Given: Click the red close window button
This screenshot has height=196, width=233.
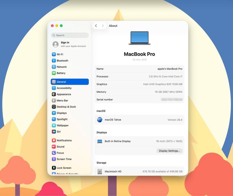Looking at the screenshot, I should tap(52, 26).
